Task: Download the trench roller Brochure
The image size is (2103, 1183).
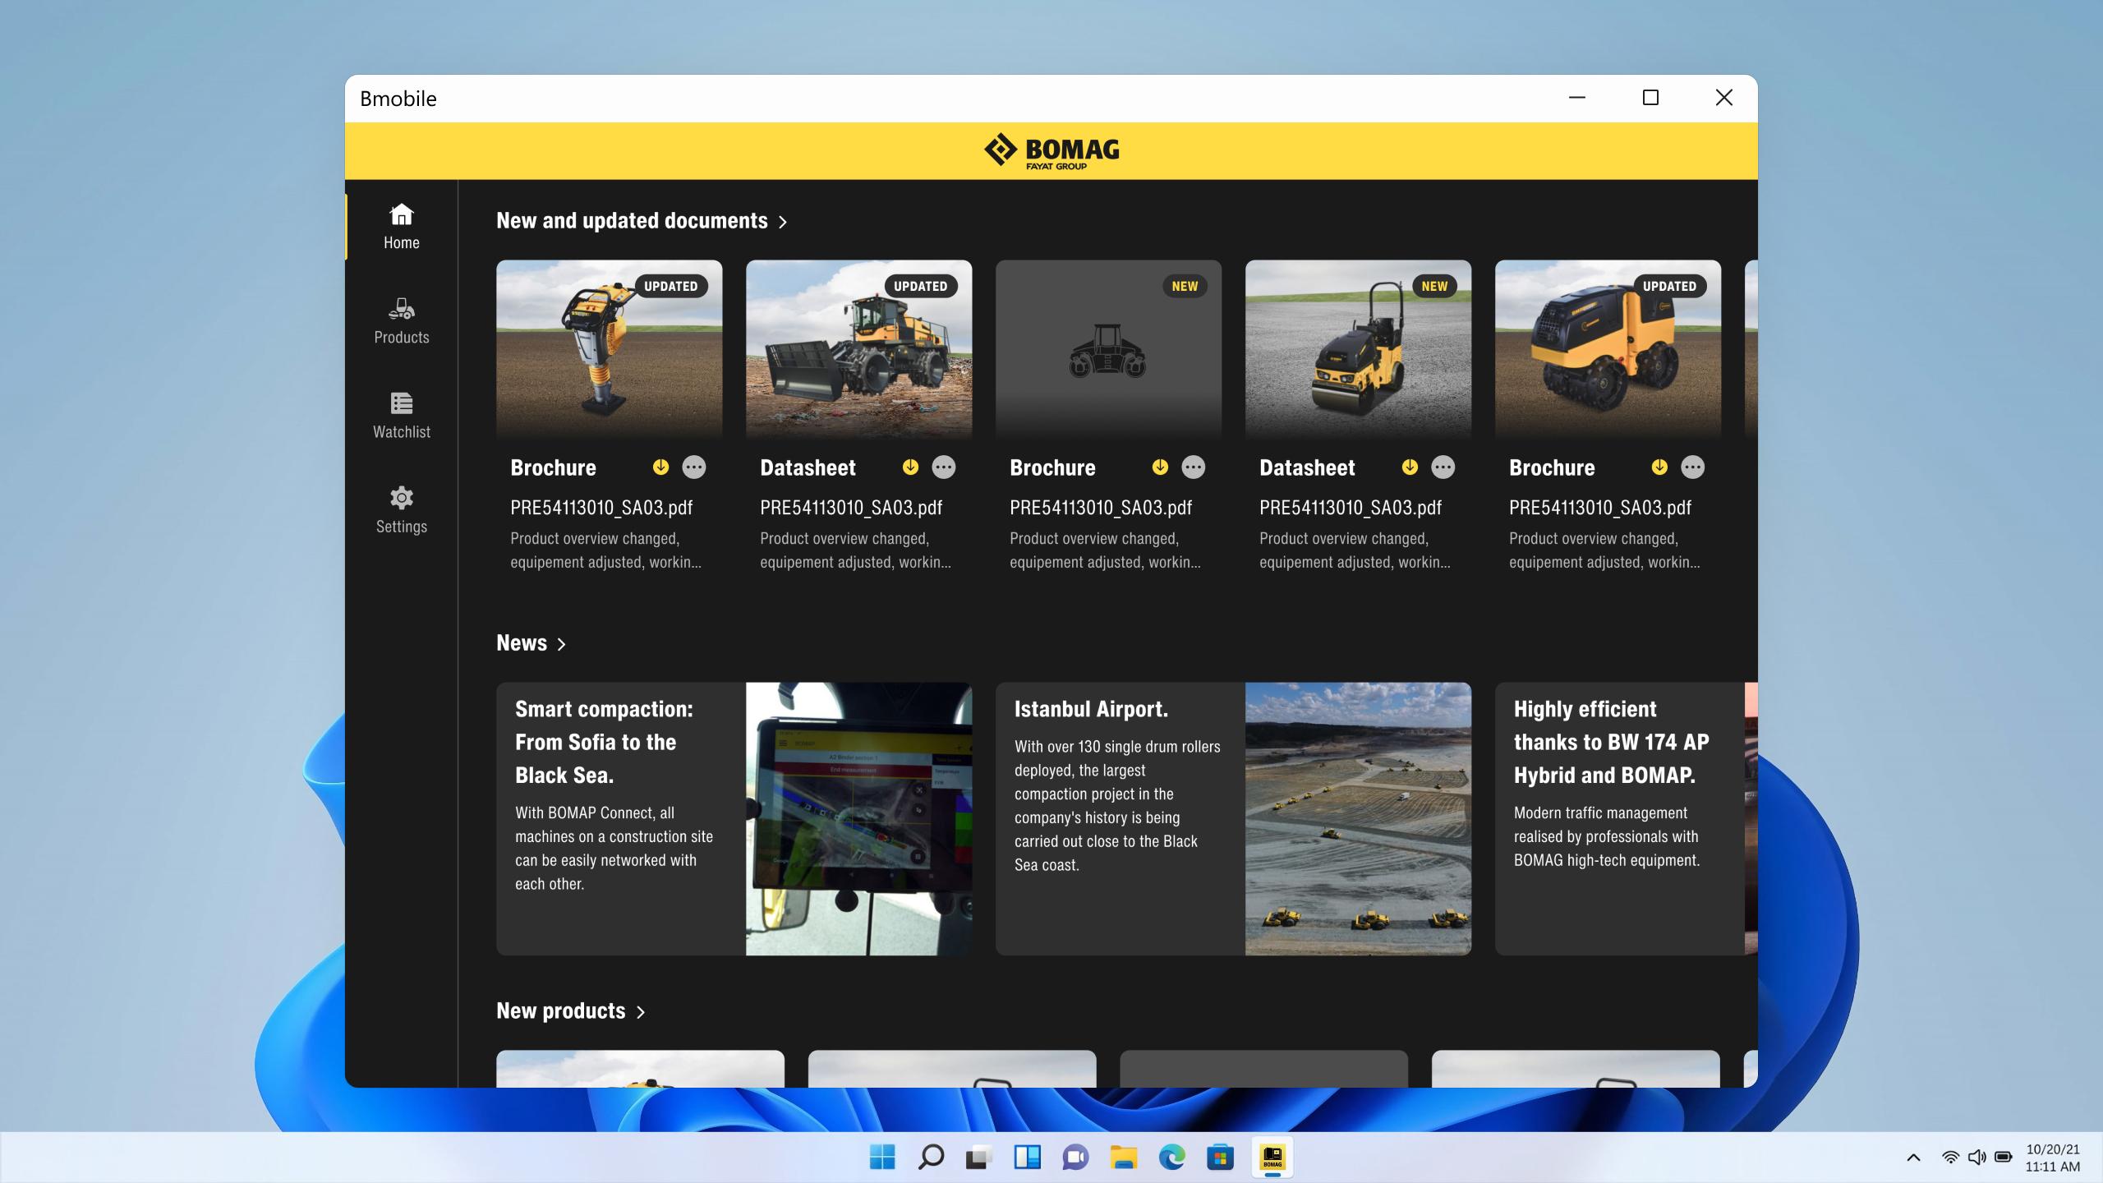Action: point(1659,467)
